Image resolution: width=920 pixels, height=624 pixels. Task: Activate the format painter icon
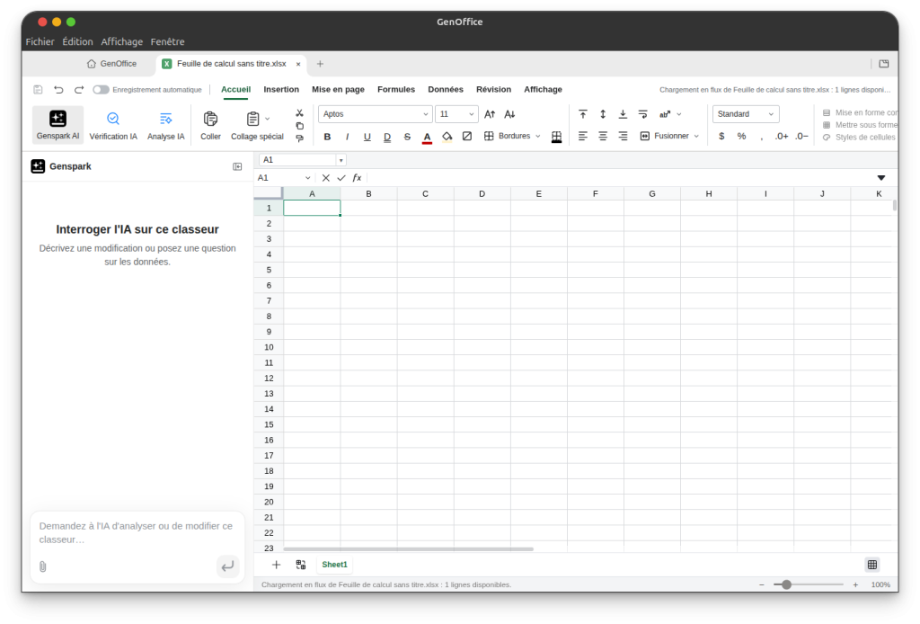pos(300,138)
